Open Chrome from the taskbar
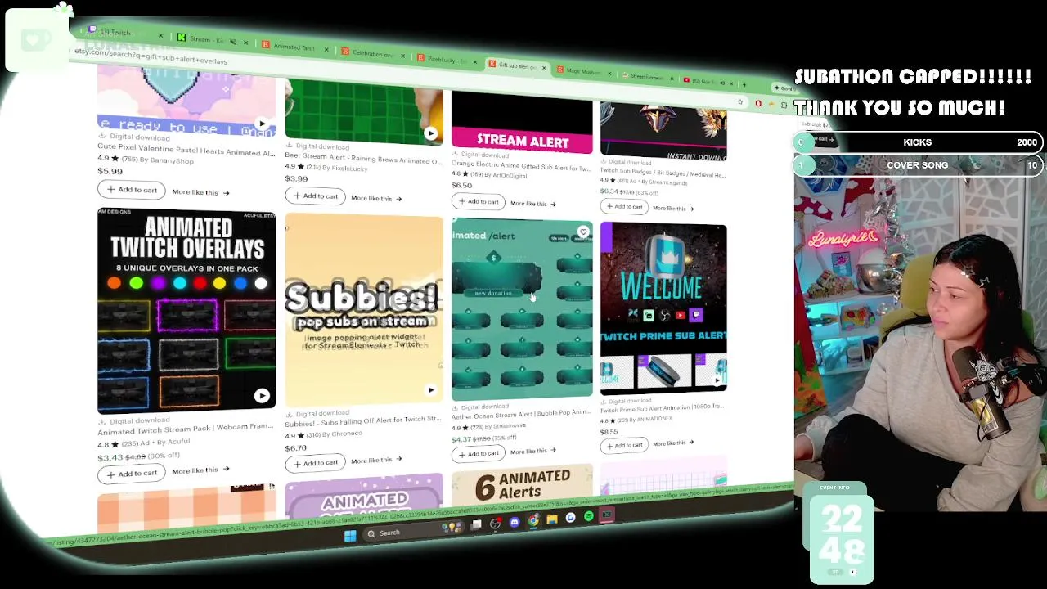 click(x=533, y=520)
